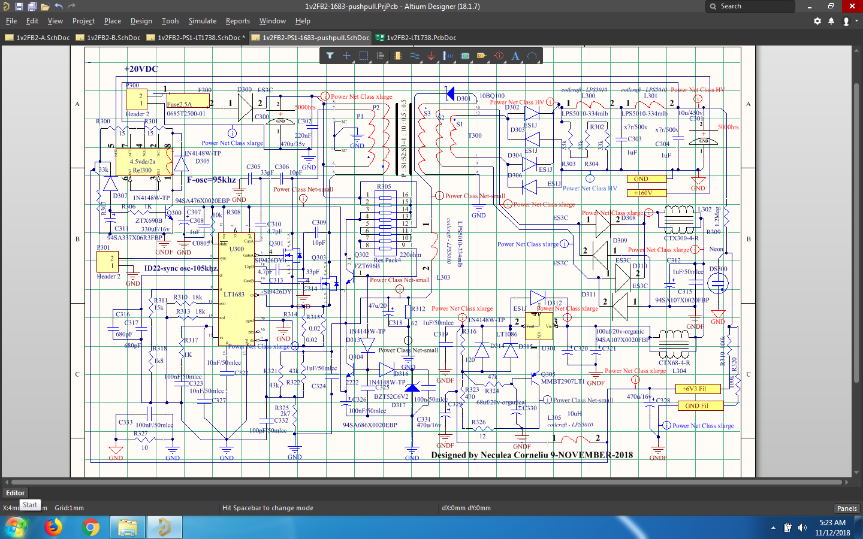The height and width of the screenshot is (539, 863).
Task: Select the place sheet symbol tool
Action: [x=465, y=56]
